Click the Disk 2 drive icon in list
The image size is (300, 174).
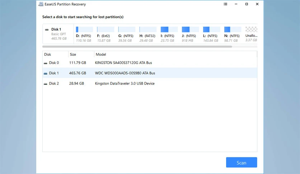pyautogui.click(x=45, y=83)
